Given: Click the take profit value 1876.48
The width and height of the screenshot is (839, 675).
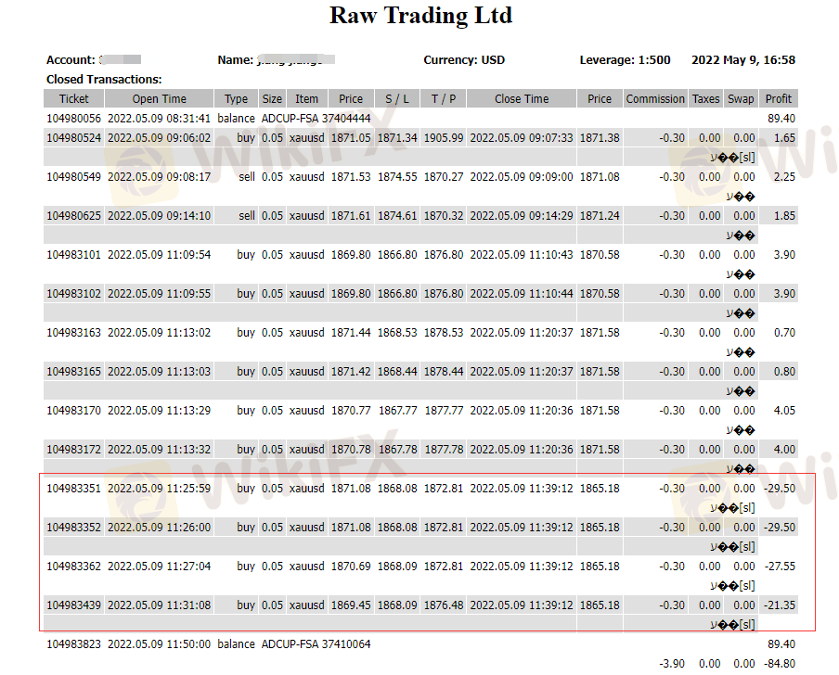Looking at the screenshot, I should [444, 605].
